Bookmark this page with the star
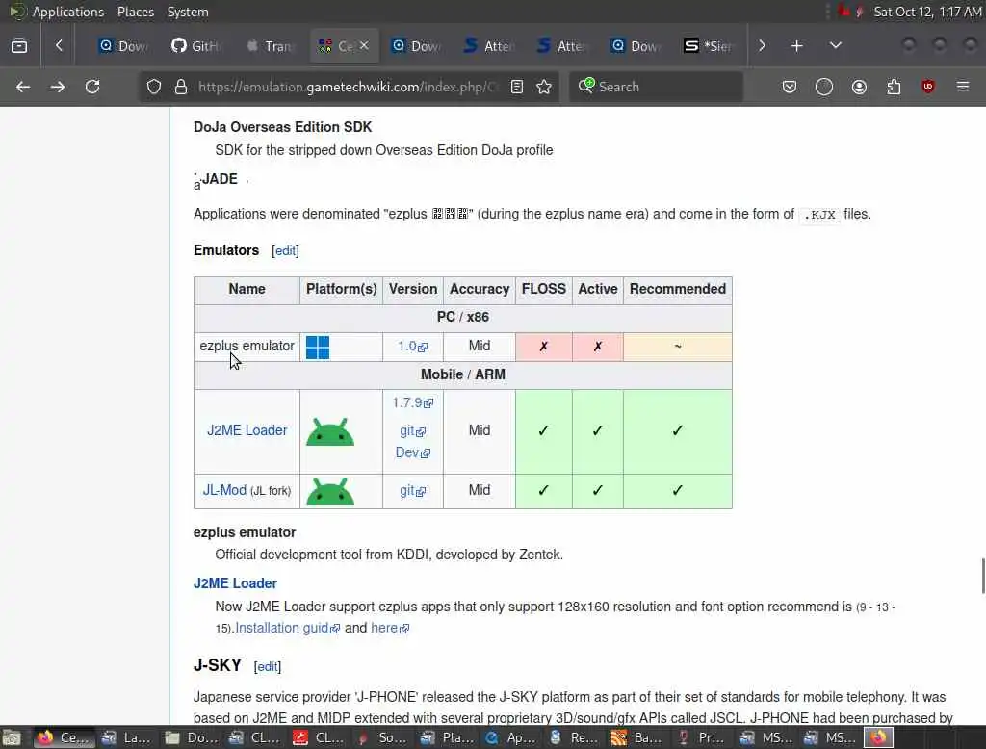The height and width of the screenshot is (749, 986). pyautogui.click(x=545, y=87)
